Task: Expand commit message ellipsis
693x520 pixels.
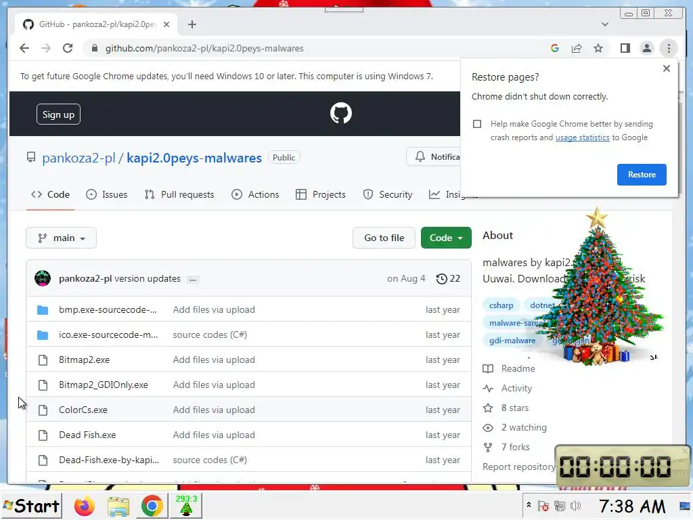Action: (192, 280)
